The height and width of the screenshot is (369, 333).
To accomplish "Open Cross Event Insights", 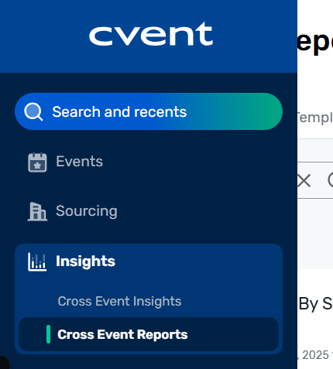I will pyautogui.click(x=119, y=301).
